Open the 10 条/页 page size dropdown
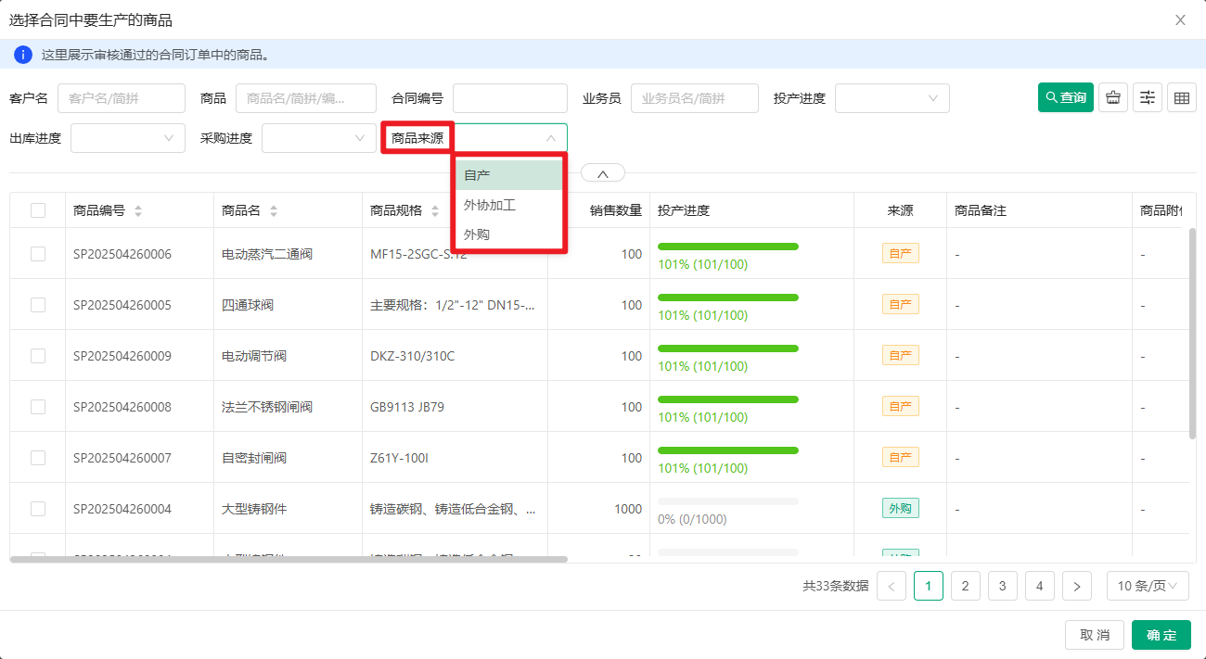The height and width of the screenshot is (659, 1206). coord(1148,586)
